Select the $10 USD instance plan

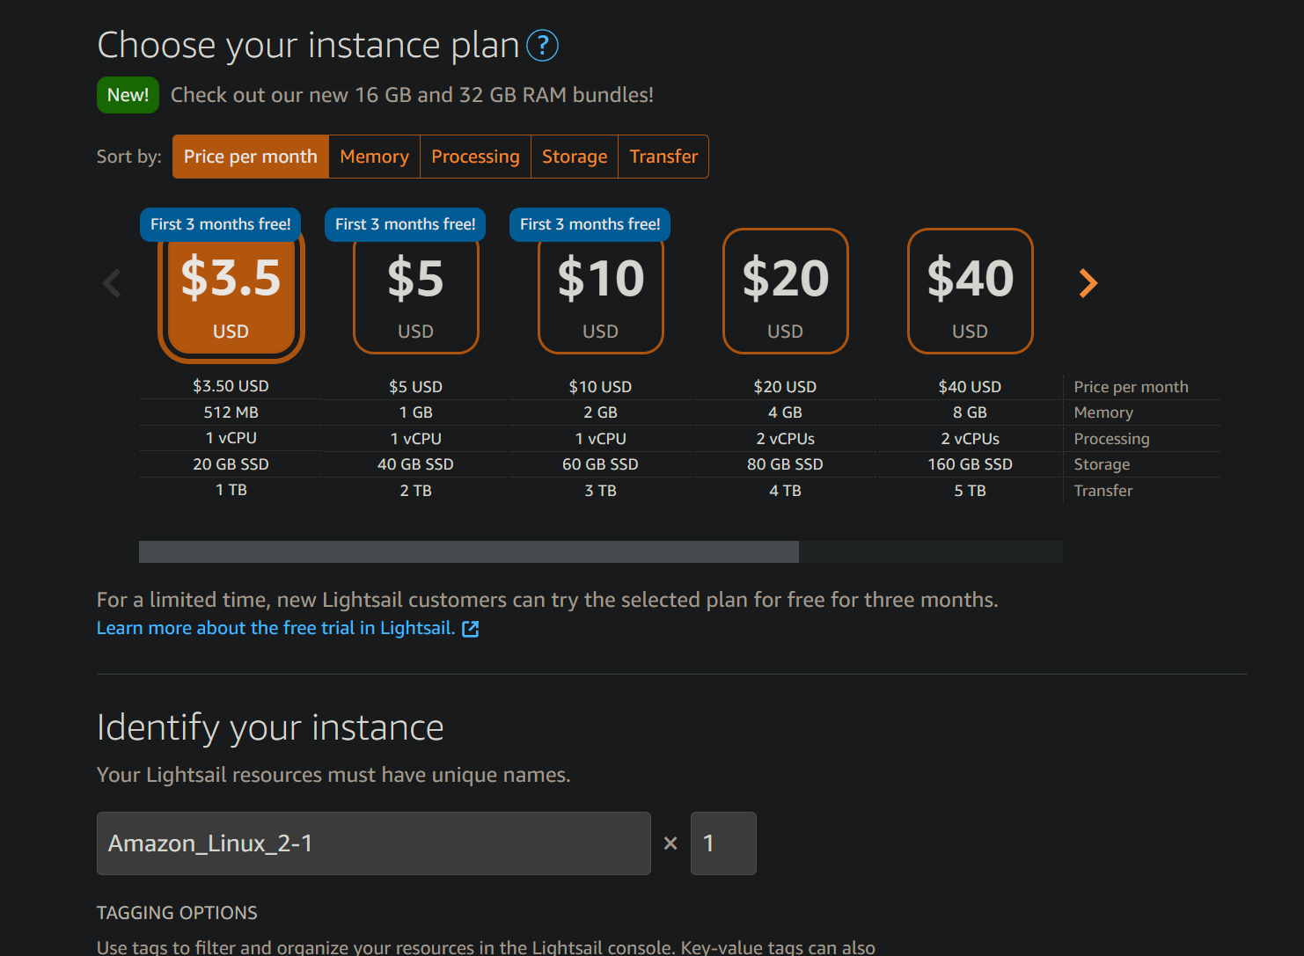tap(600, 290)
